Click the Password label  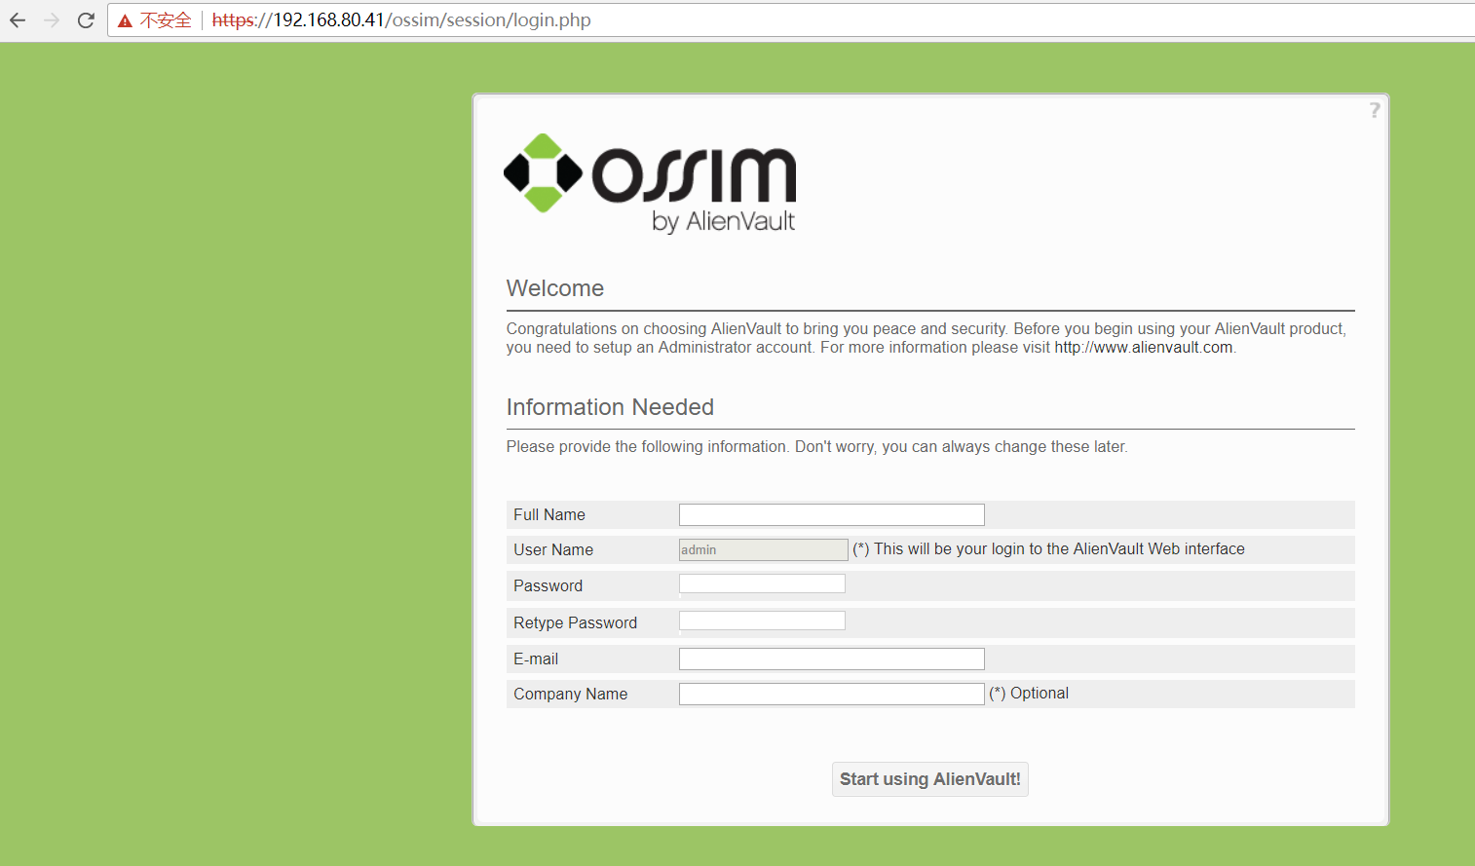548,585
